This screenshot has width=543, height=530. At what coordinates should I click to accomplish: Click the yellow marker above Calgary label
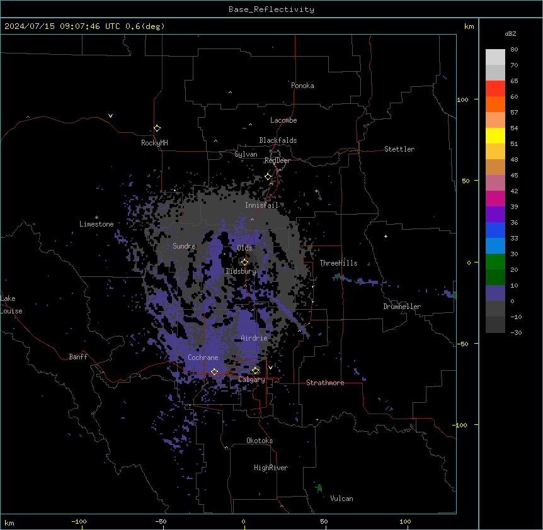(255, 371)
